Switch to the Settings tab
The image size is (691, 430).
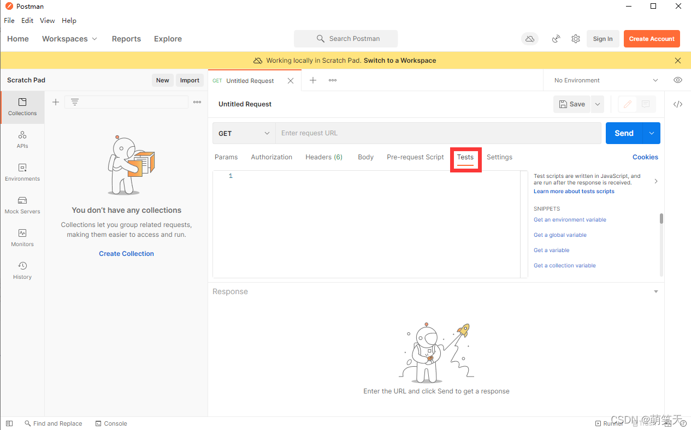click(x=499, y=157)
